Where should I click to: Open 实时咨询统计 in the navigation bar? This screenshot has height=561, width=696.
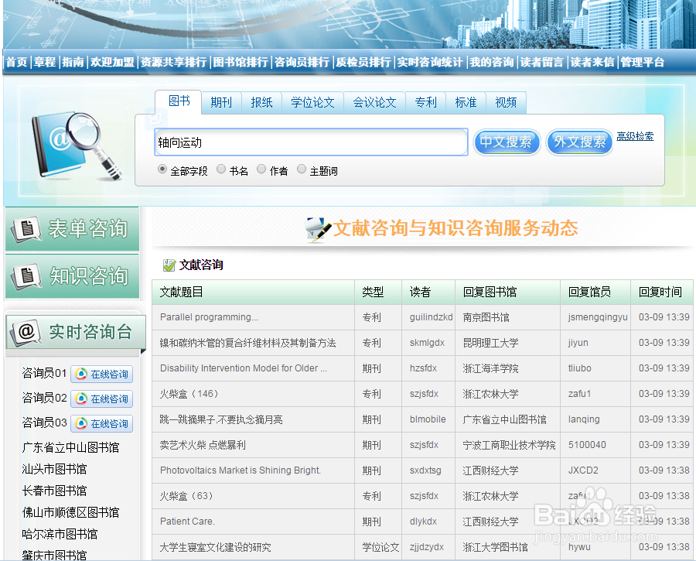pyautogui.click(x=430, y=62)
